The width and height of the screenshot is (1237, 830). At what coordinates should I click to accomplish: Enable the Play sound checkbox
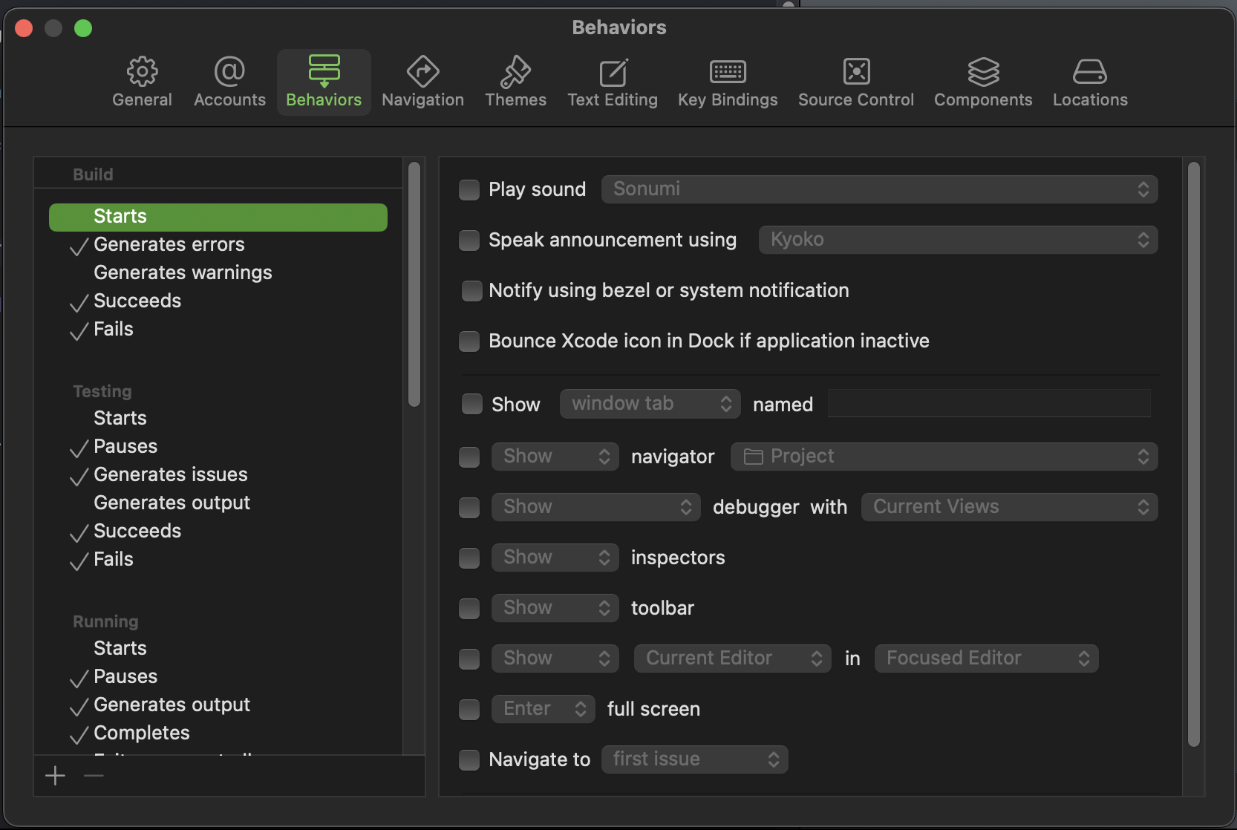469,190
